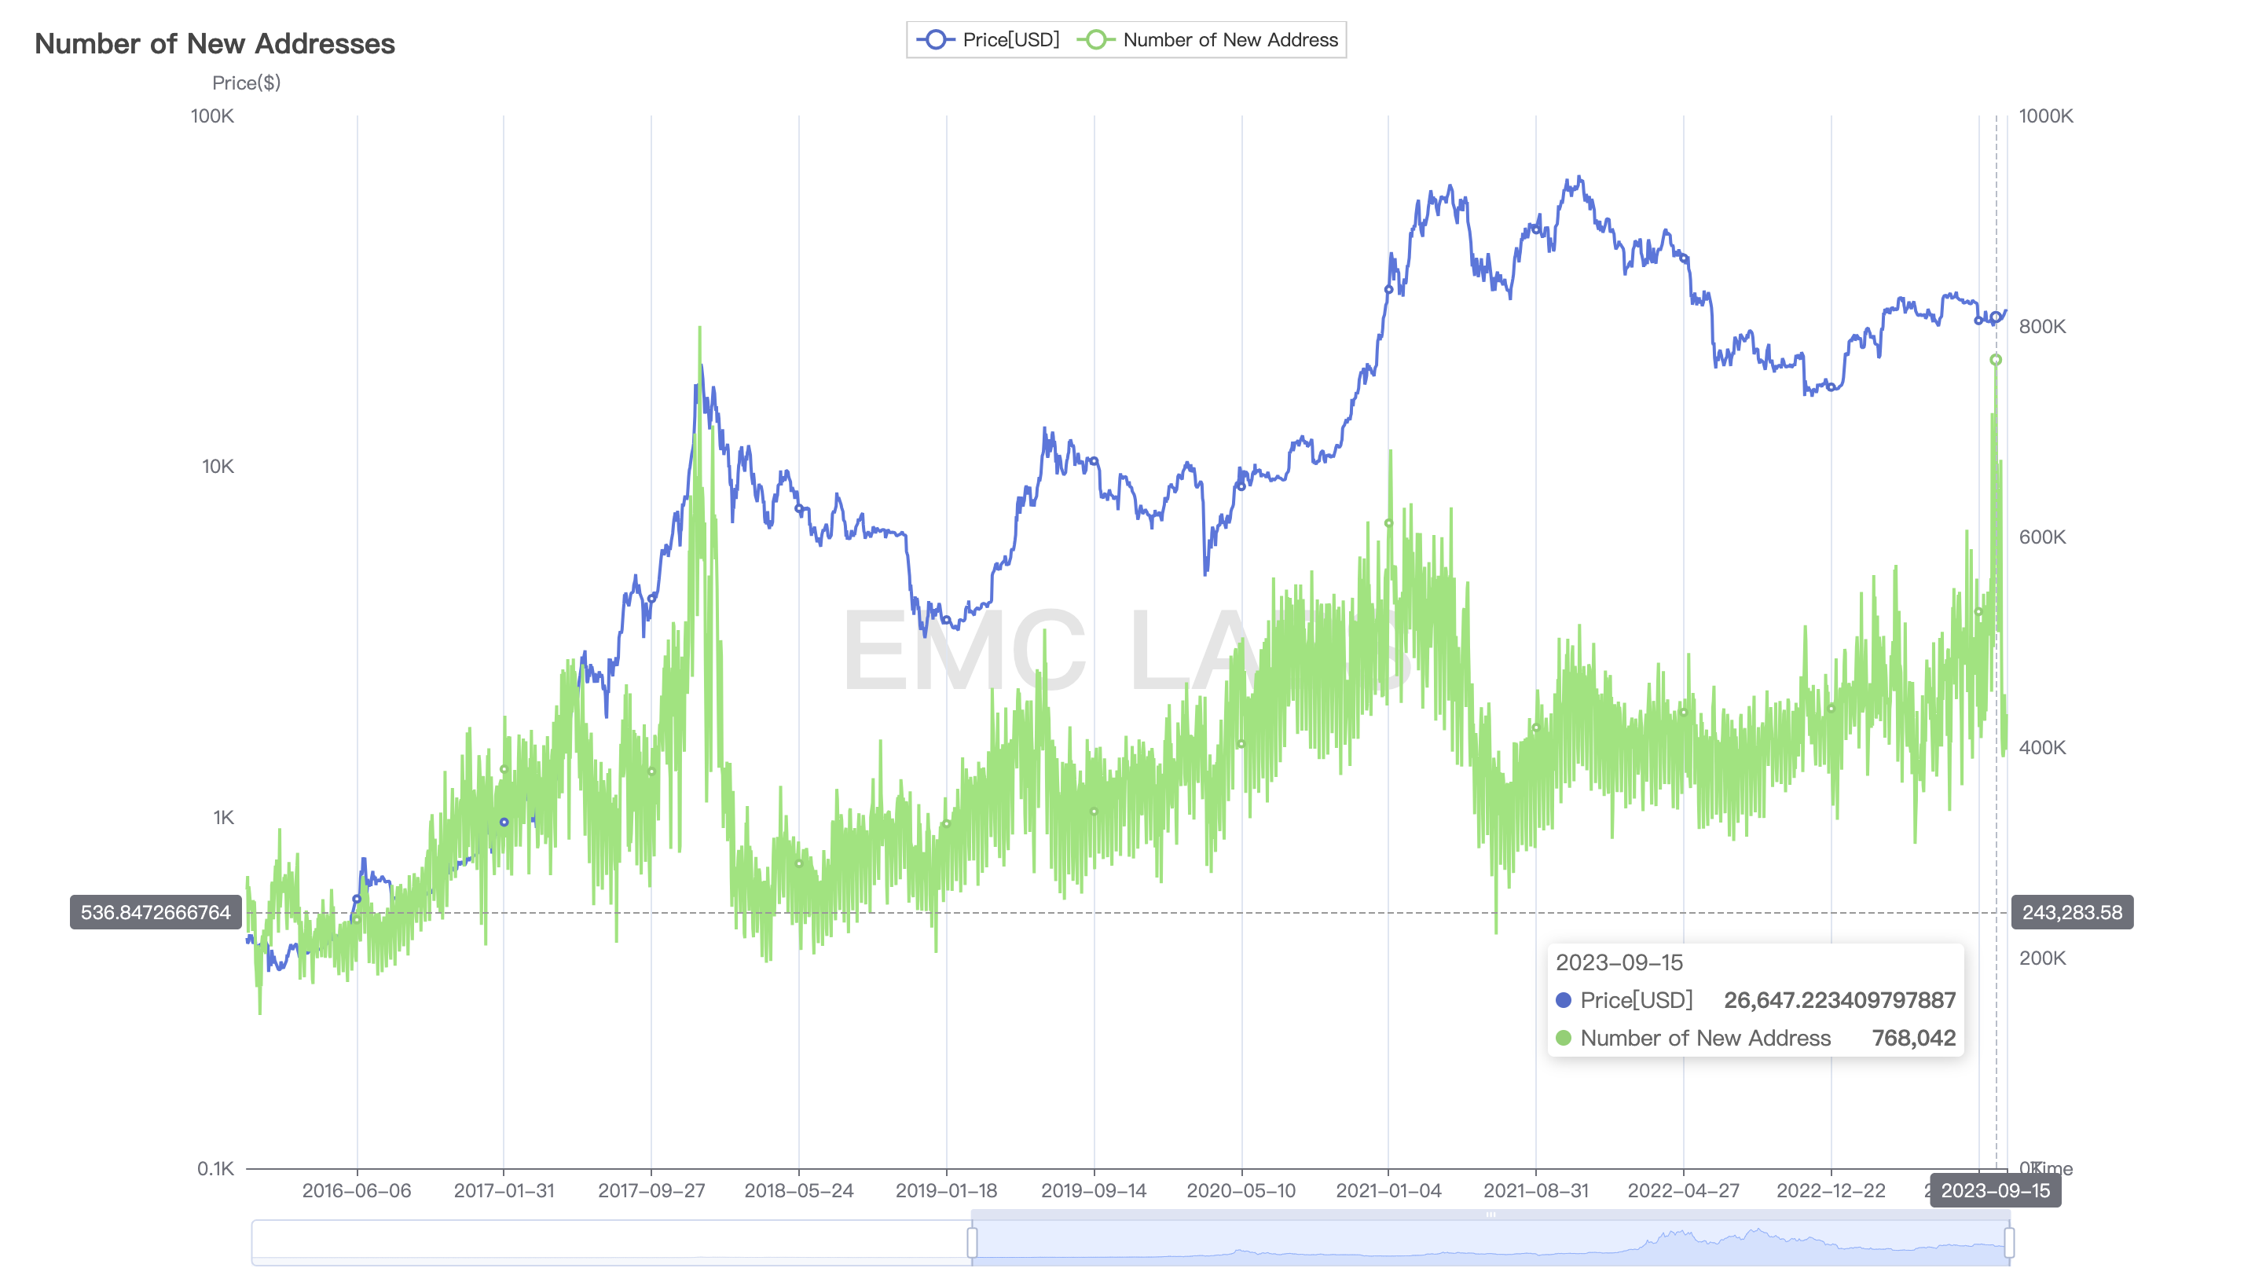
Task: Click the 2021-01-04 x-axis label
Action: point(1388,1190)
